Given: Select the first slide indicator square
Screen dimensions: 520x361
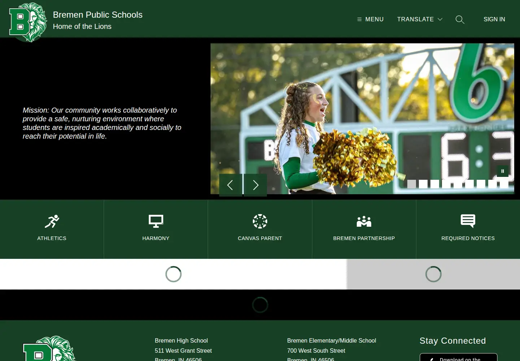Looking at the screenshot, I should coord(412,184).
